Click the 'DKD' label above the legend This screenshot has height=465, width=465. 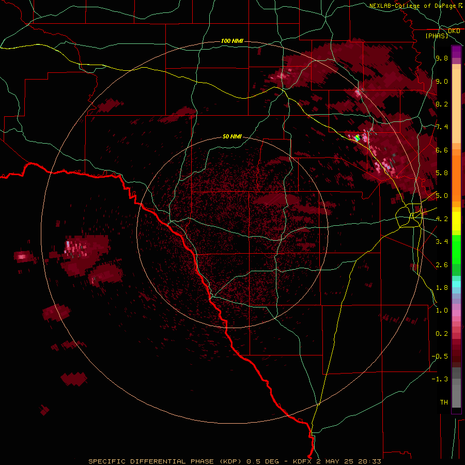point(454,31)
